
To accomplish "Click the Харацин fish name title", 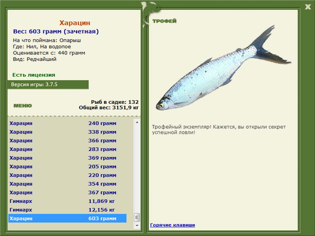I will pos(75,23).
